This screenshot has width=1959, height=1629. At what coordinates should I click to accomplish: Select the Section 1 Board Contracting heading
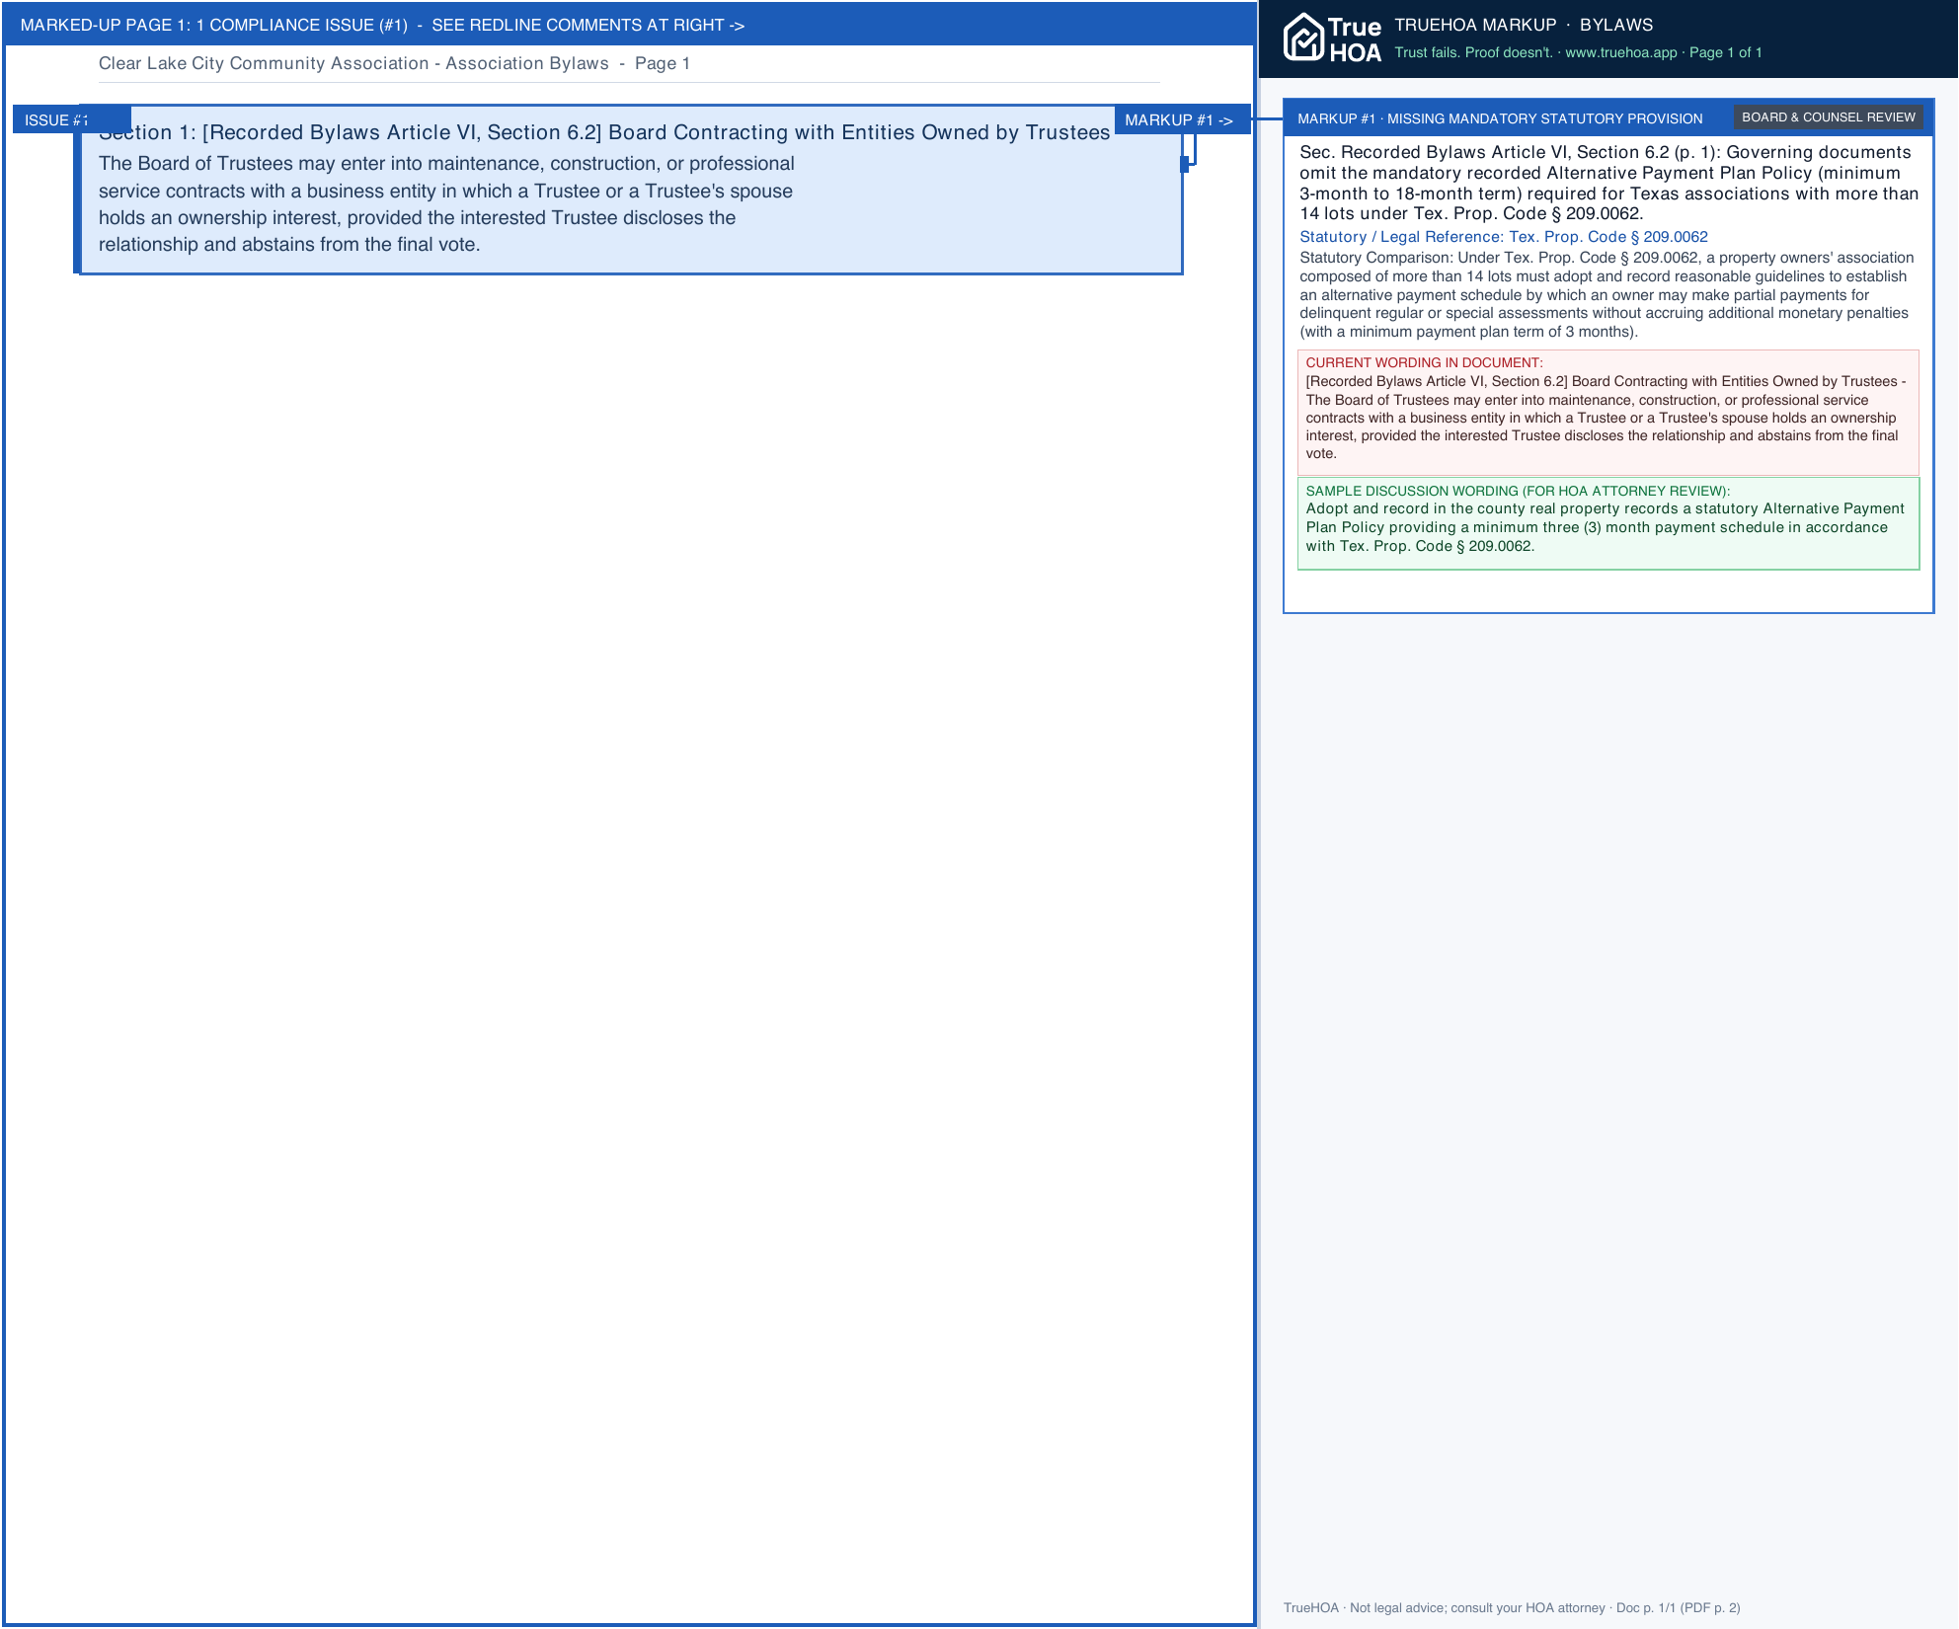[604, 132]
